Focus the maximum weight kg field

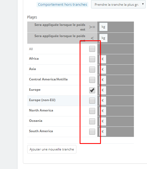click(103, 38)
